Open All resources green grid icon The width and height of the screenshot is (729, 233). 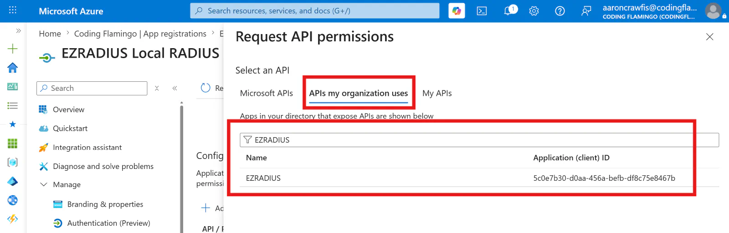click(x=13, y=144)
